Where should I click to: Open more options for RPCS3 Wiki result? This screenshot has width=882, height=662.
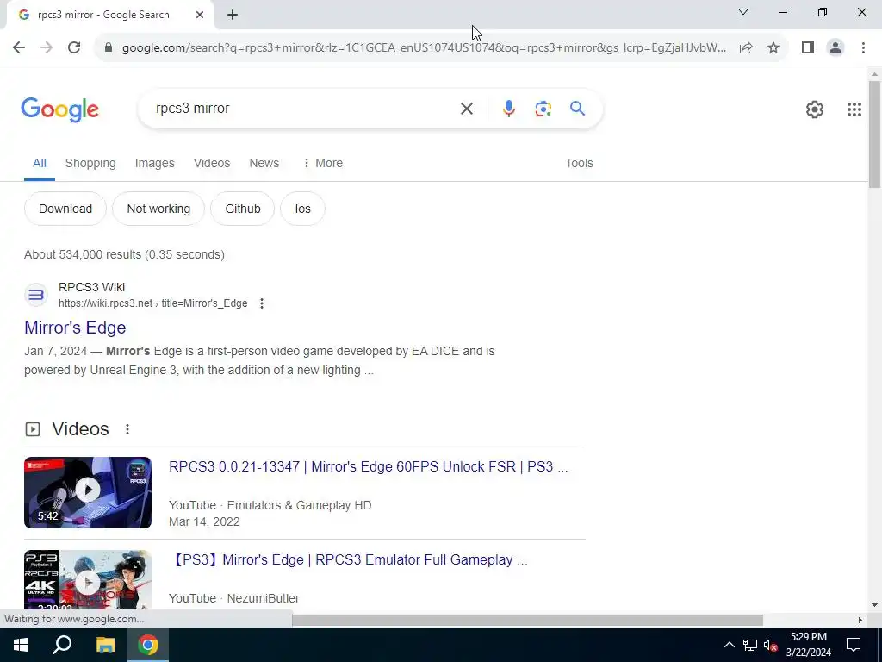pyautogui.click(x=262, y=303)
